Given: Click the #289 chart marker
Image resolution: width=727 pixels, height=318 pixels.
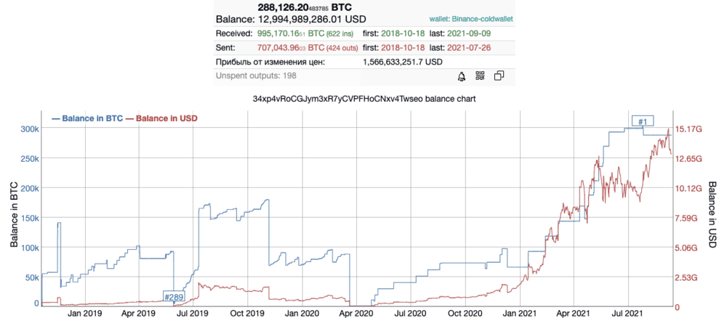Looking at the screenshot, I should point(174,297).
